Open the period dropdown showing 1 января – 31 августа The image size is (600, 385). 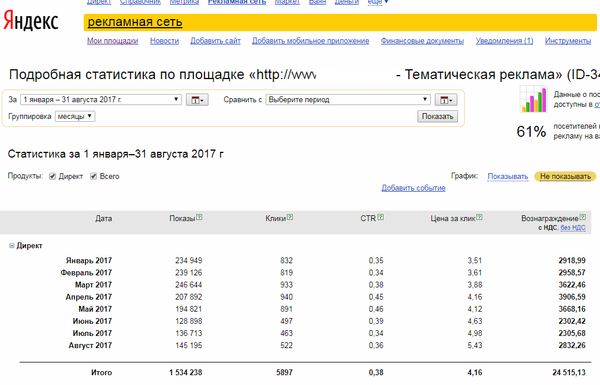click(x=100, y=100)
